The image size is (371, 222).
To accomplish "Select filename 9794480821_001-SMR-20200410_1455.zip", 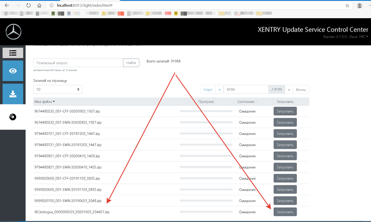I will pyautogui.click(x=68, y=167).
